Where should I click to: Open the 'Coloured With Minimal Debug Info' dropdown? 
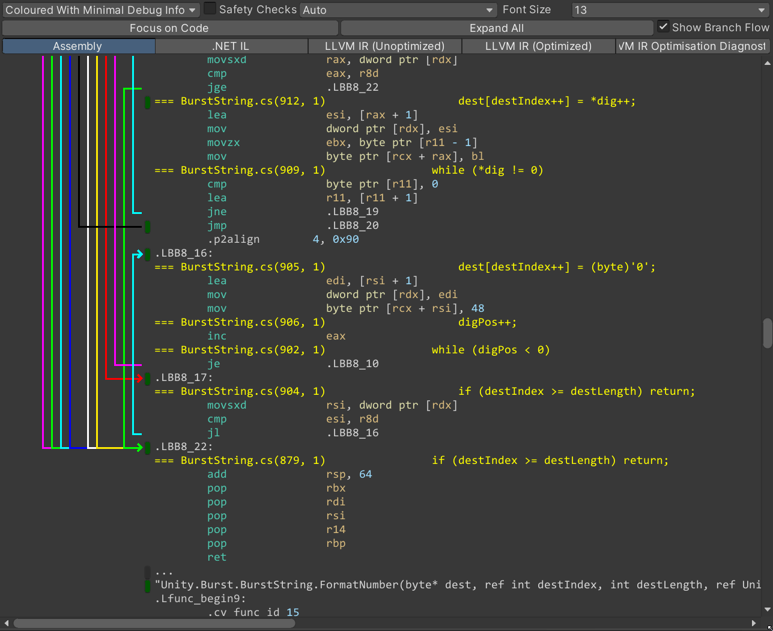click(100, 10)
